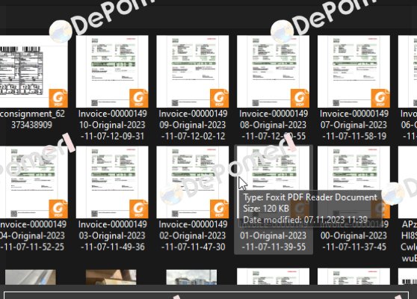The width and height of the screenshot is (417, 299).
Task: Click Foxit PDF badge on consignment file
Action: (58, 98)
